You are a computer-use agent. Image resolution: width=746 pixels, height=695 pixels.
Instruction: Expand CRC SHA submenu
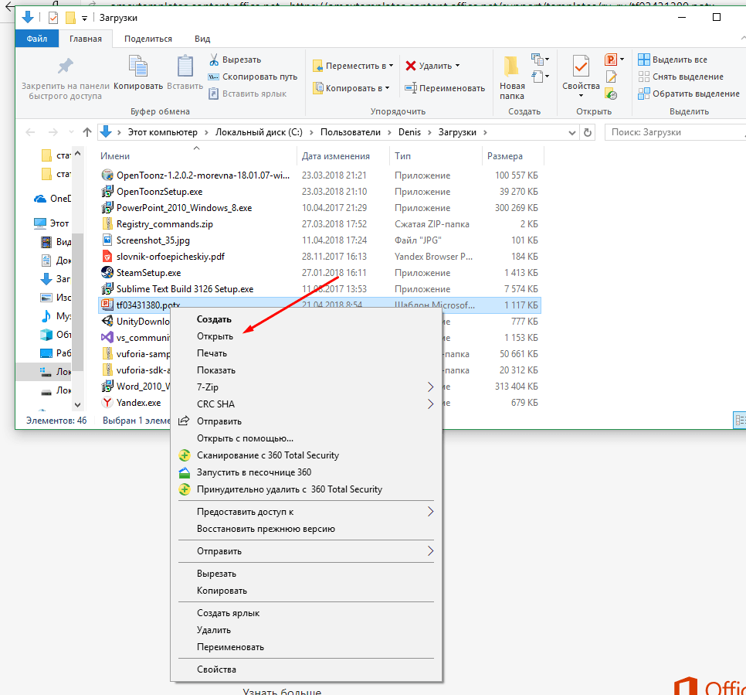(430, 404)
